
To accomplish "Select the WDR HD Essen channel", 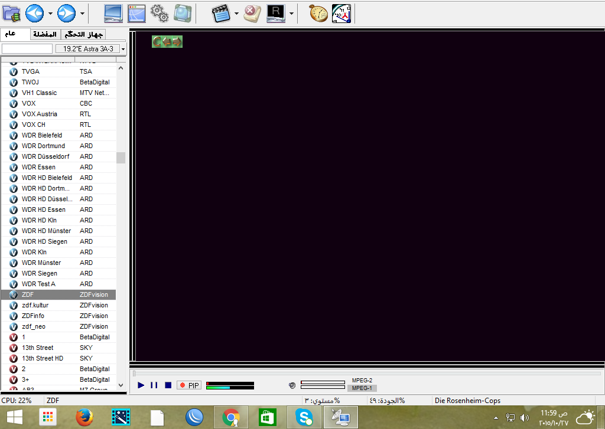I will click(58, 209).
